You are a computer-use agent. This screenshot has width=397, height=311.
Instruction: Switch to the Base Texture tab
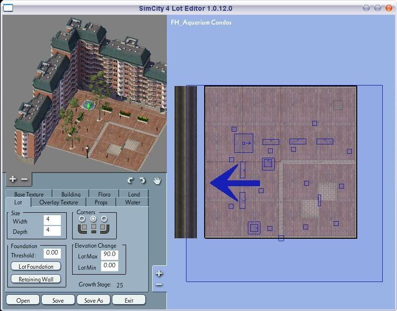(x=29, y=194)
